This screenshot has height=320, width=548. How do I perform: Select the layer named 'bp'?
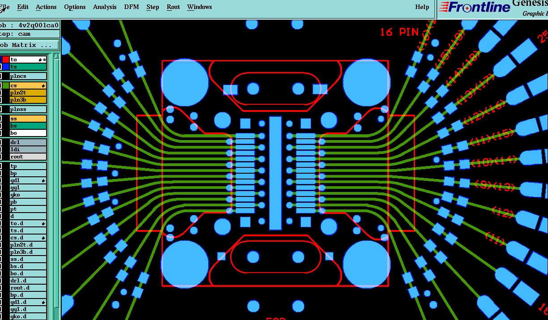click(28, 173)
